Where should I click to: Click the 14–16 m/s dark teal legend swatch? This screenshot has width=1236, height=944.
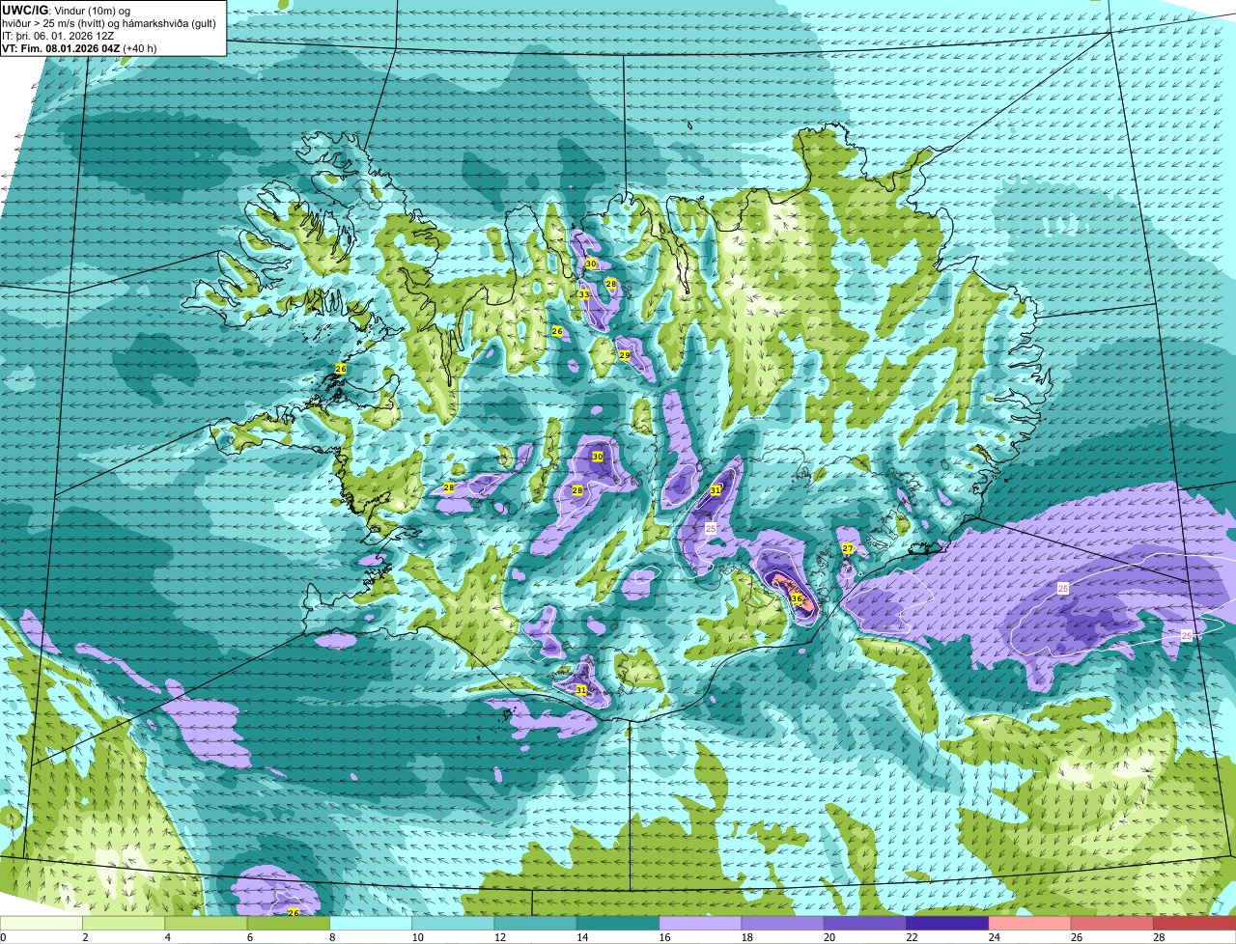point(620,924)
